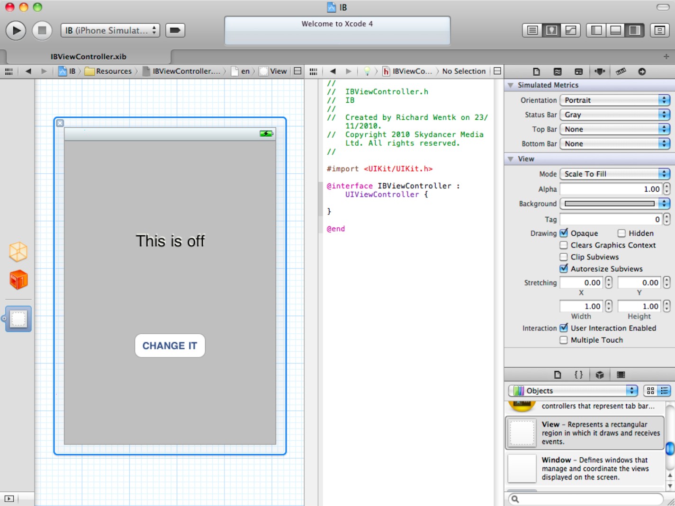Open the Objects library filter dropdown
The height and width of the screenshot is (506, 675).
tap(573, 391)
